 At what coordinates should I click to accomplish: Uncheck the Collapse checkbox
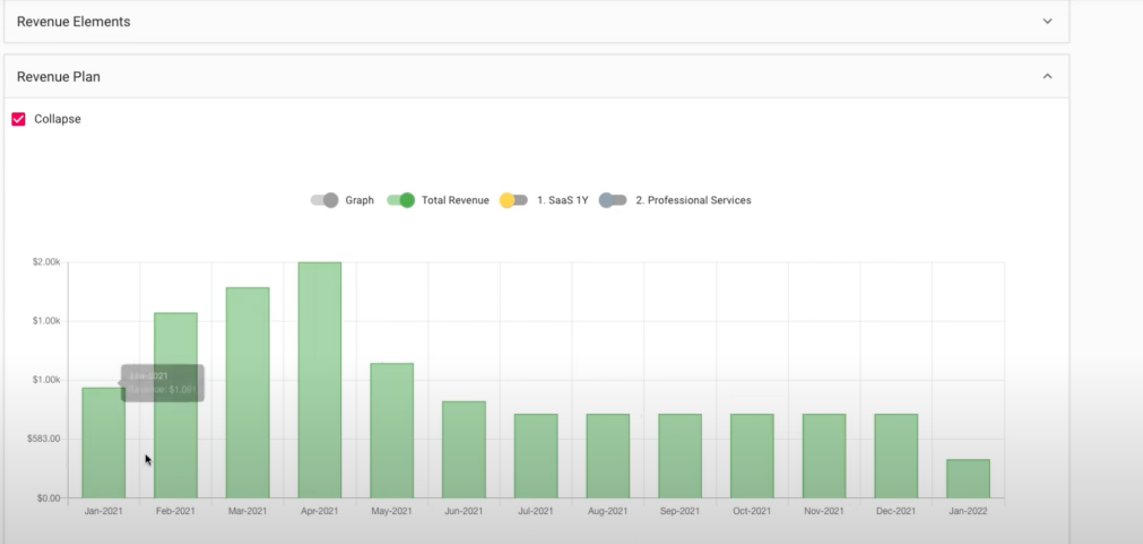pyautogui.click(x=19, y=119)
